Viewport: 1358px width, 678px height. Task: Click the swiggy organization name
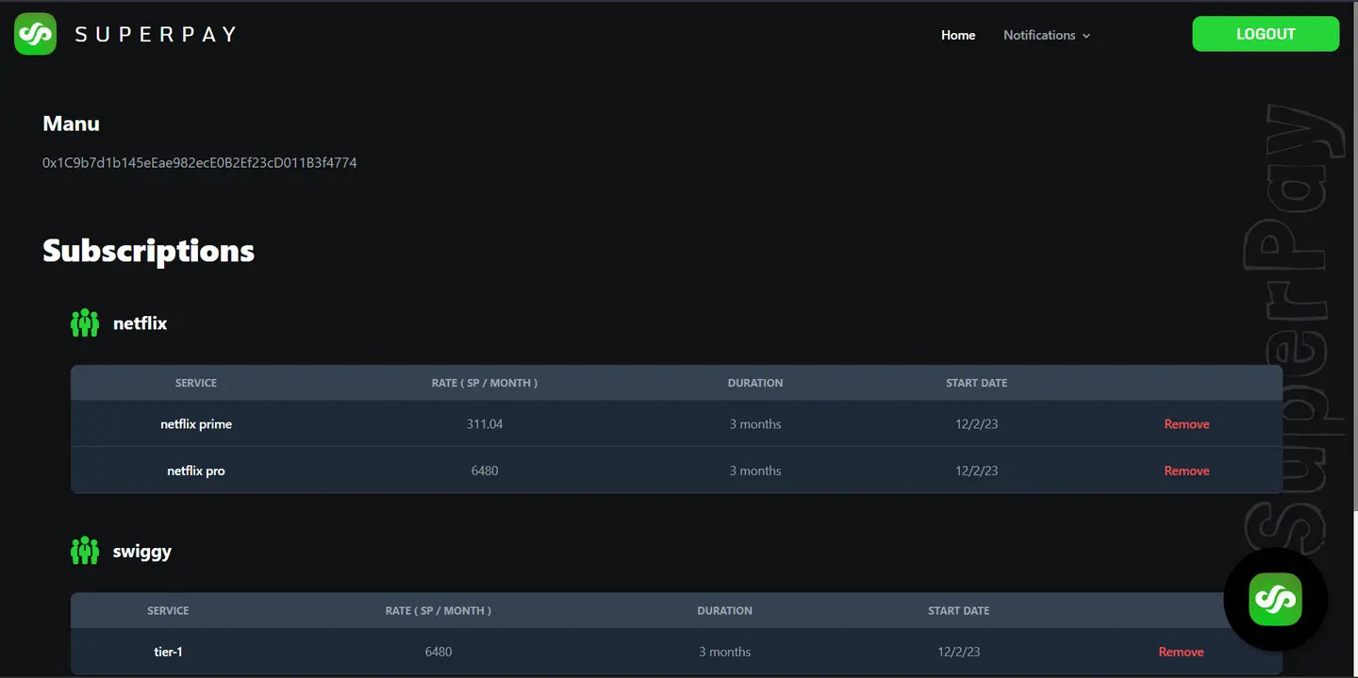click(142, 552)
